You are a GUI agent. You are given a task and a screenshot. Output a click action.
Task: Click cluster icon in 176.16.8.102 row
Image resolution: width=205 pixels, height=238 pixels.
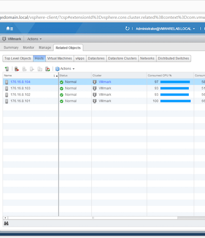[94, 95]
